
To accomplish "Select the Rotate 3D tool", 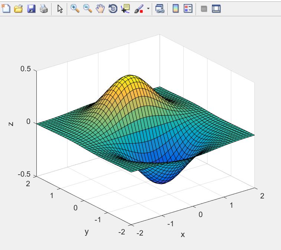I will pos(113,9).
